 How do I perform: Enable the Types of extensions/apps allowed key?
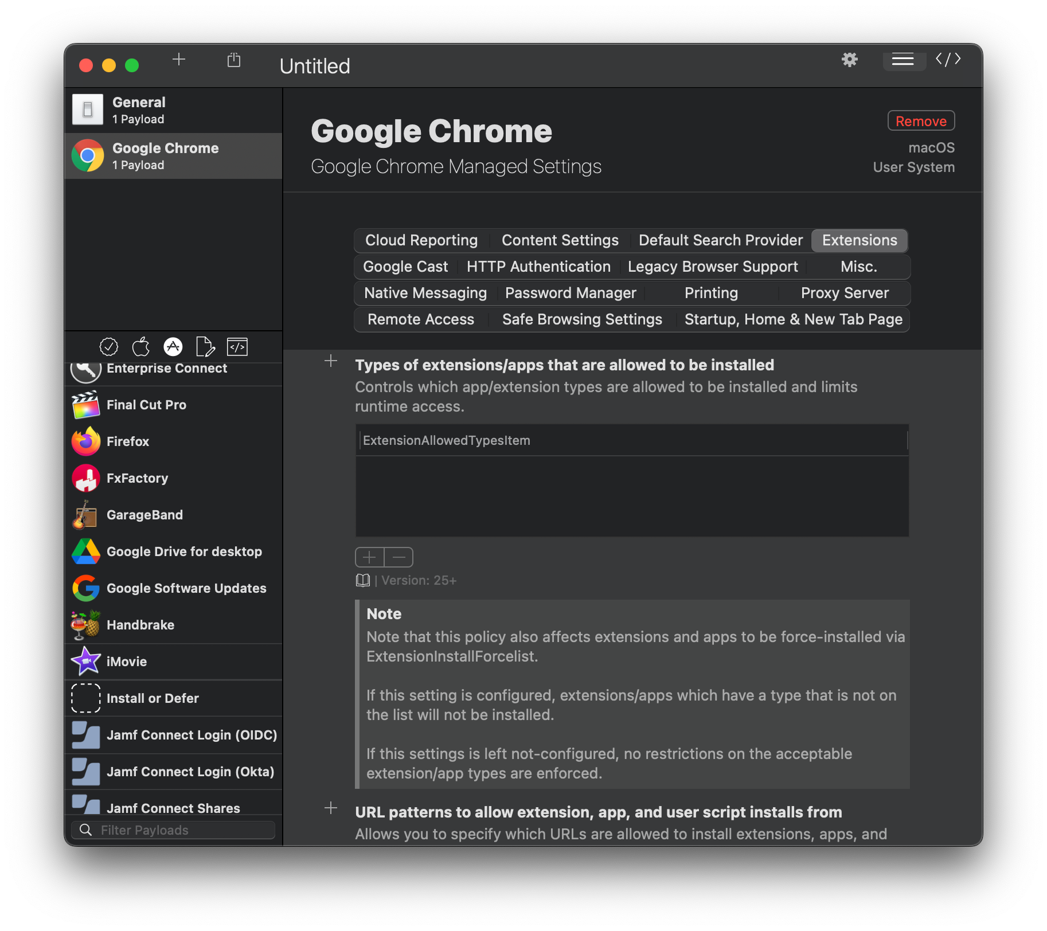pyautogui.click(x=331, y=361)
